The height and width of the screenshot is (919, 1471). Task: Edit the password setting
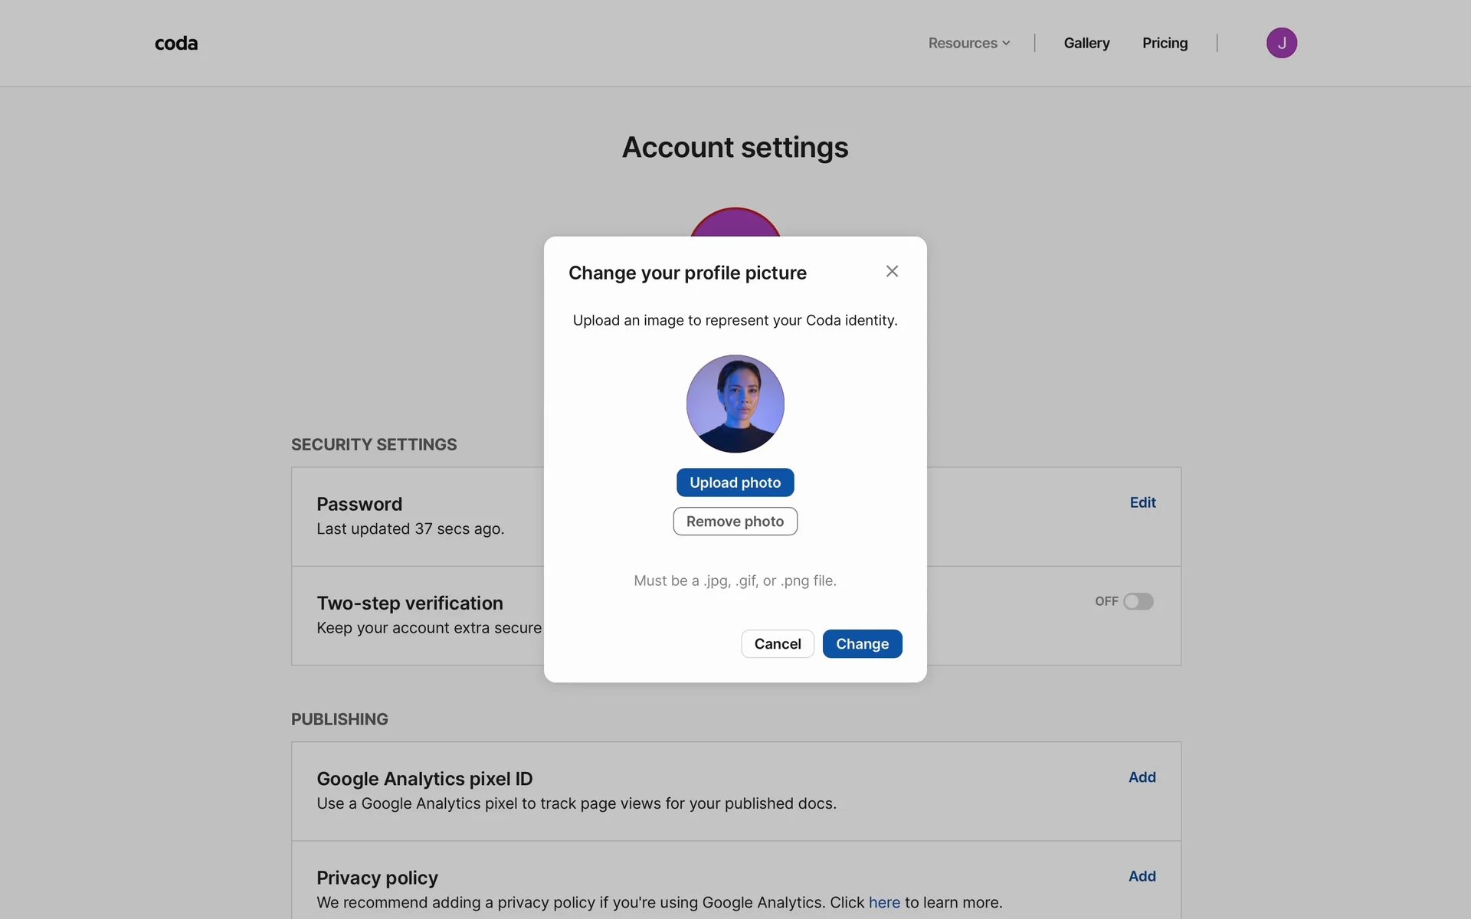[1142, 502]
